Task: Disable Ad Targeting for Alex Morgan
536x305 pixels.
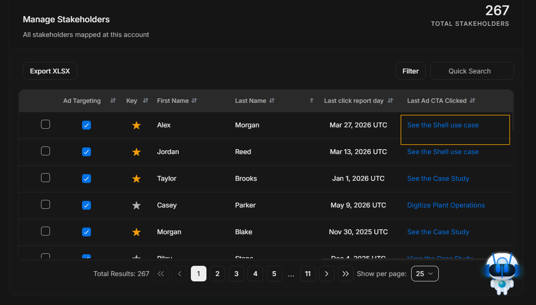Action: click(87, 125)
